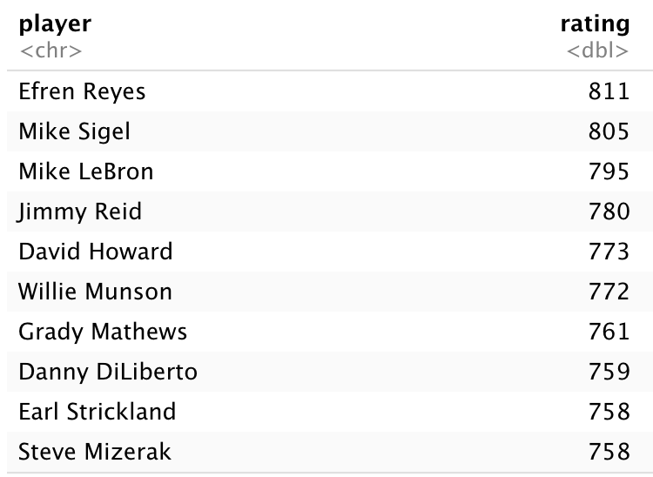Image resolution: width=653 pixels, height=477 pixels.
Task: Click the rating value 780
Action: point(609,212)
